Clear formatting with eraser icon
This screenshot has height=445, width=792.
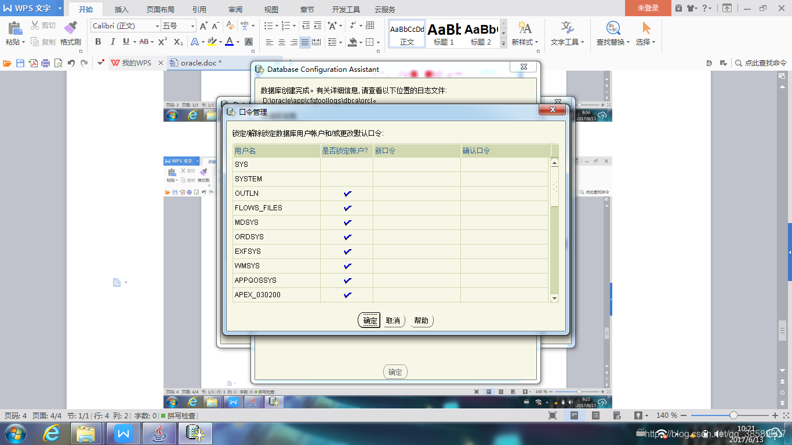230,26
